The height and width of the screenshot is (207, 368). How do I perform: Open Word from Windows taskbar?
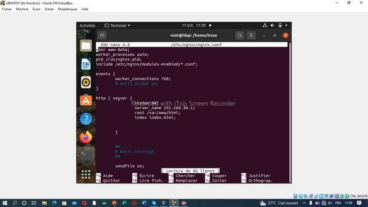point(144,203)
